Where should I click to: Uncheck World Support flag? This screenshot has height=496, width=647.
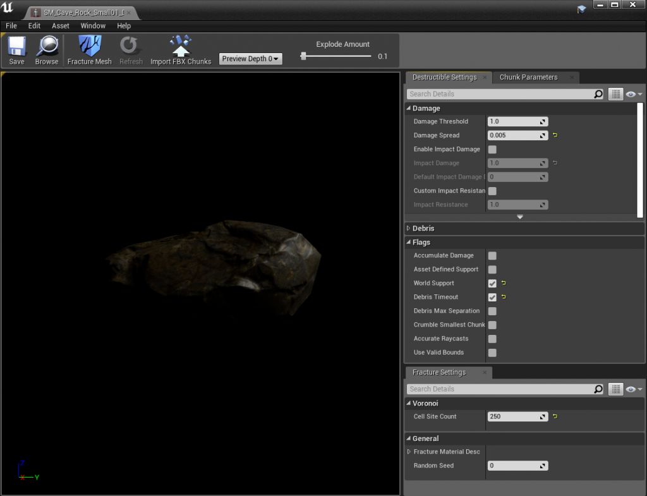[x=492, y=284]
